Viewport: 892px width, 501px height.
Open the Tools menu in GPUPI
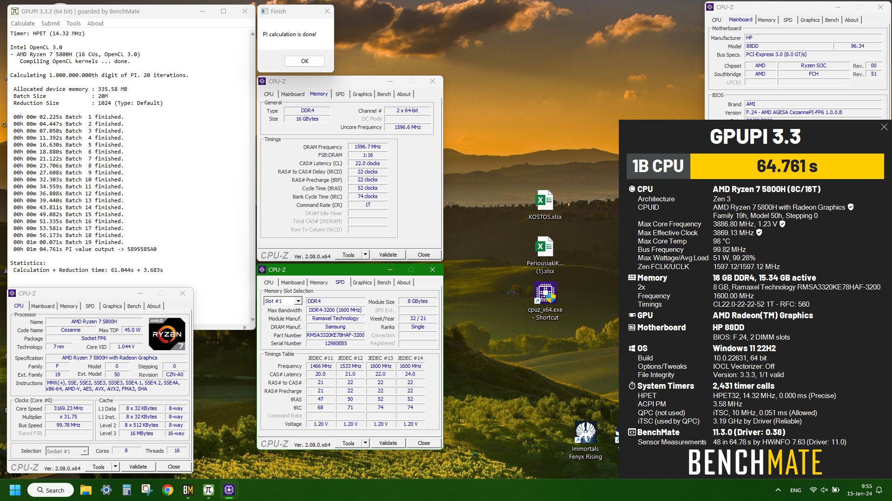[73, 23]
